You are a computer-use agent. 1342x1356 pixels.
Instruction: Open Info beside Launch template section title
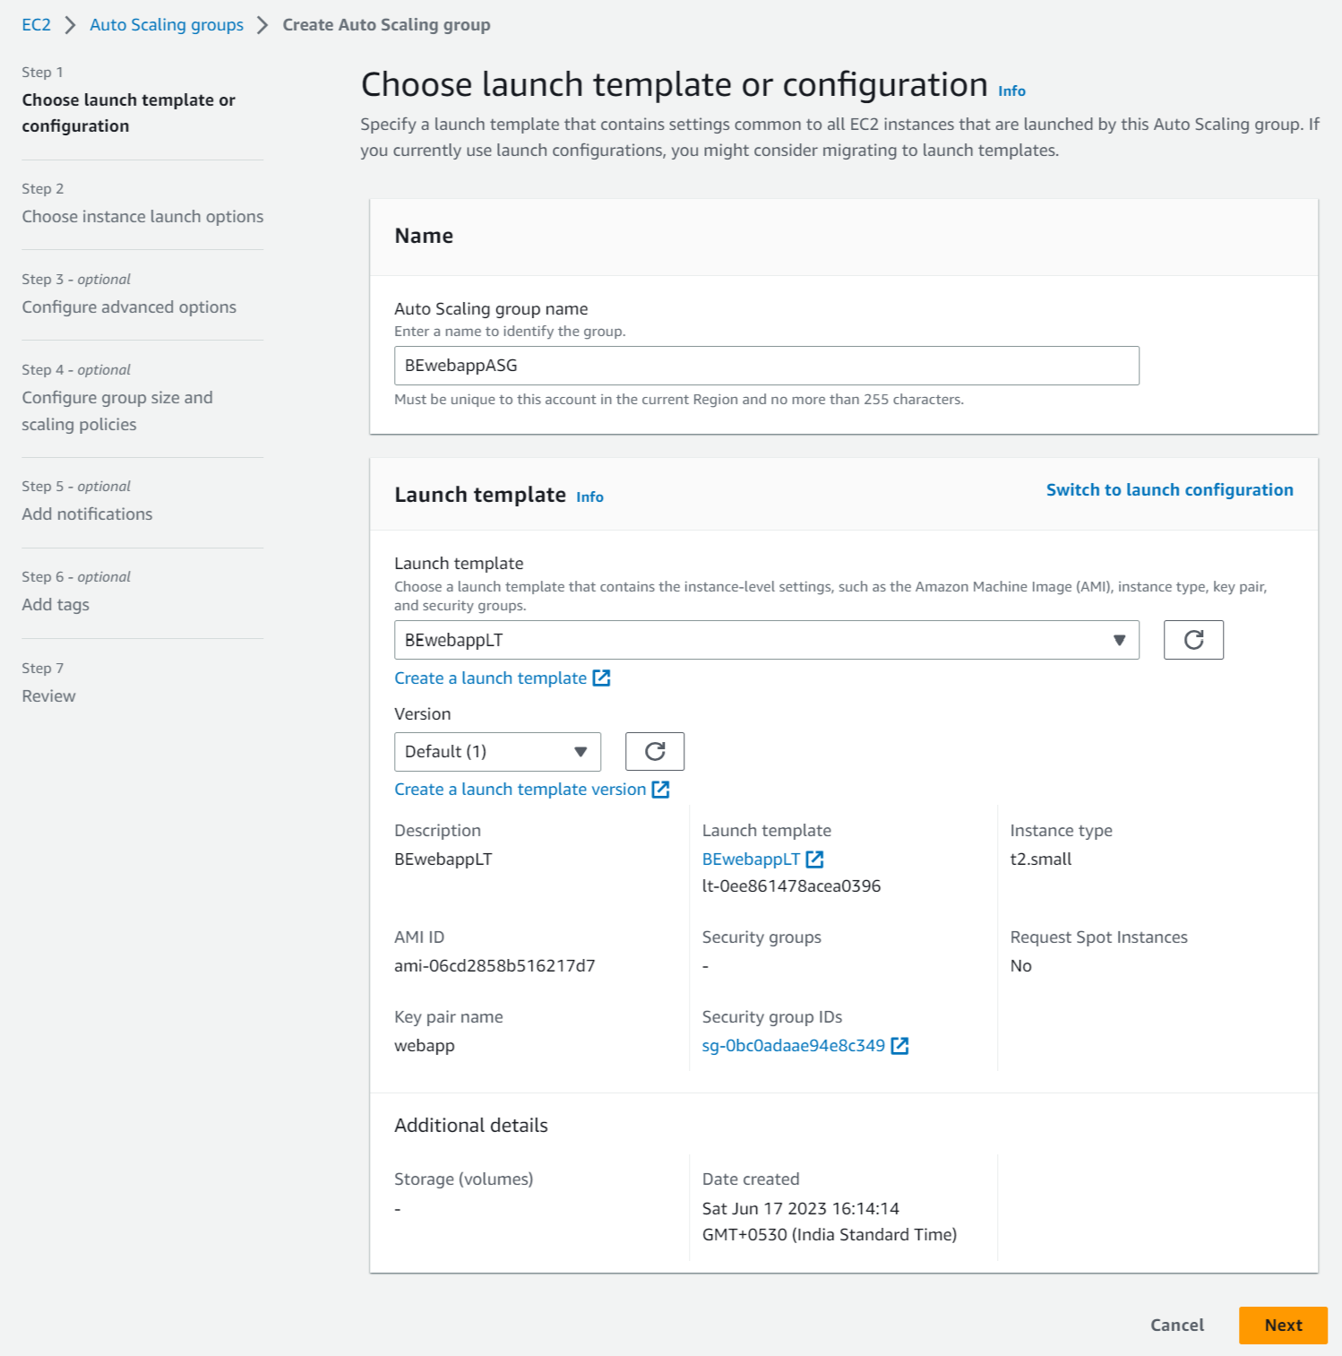pos(589,497)
